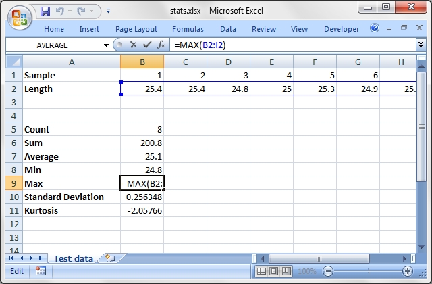Switch to Page Break Preview

click(x=286, y=271)
